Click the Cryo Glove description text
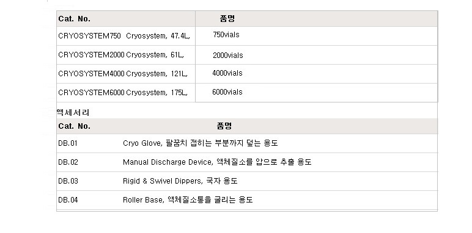Viewport: 472px width, 233px height. (x=200, y=143)
